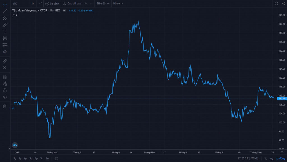The width and height of the screenshot is (287, 162).
Task: Toggle Magnet mode on
Action: [5, 77]
